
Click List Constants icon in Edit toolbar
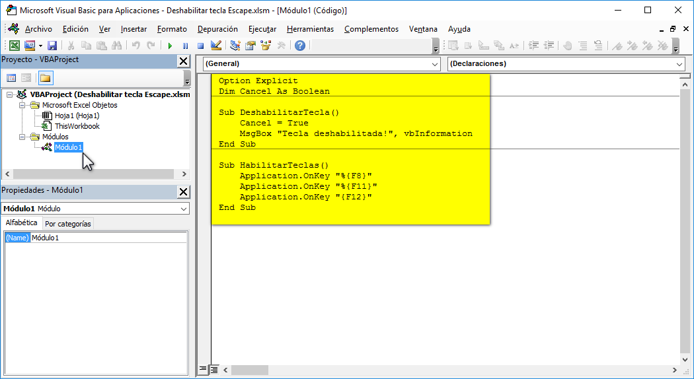[x=468, y=46]
